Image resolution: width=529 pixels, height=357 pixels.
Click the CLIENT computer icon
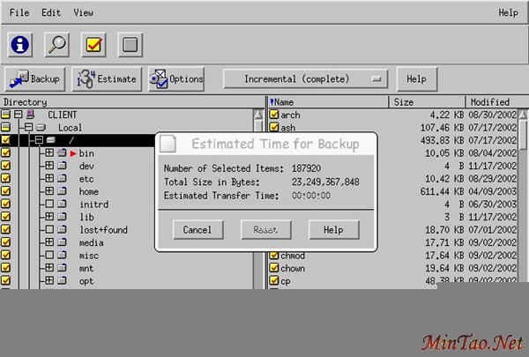tap(30, 115)
